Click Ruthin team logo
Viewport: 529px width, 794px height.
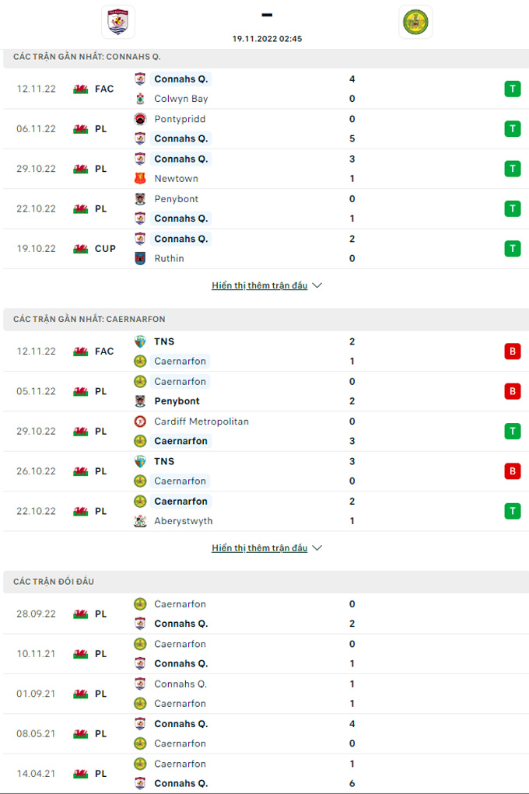click(140, 258)
